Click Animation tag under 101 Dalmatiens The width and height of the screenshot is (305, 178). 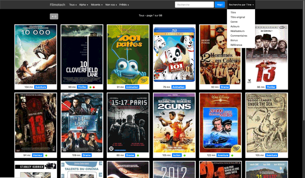tap(178, 87)
